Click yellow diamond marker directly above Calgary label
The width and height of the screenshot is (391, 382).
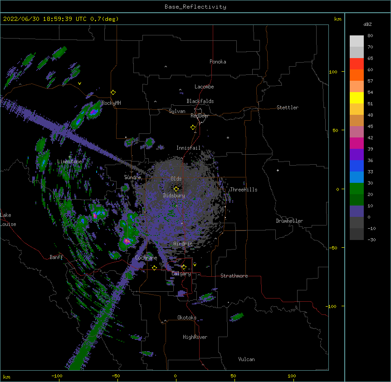[x=184, y=267]
